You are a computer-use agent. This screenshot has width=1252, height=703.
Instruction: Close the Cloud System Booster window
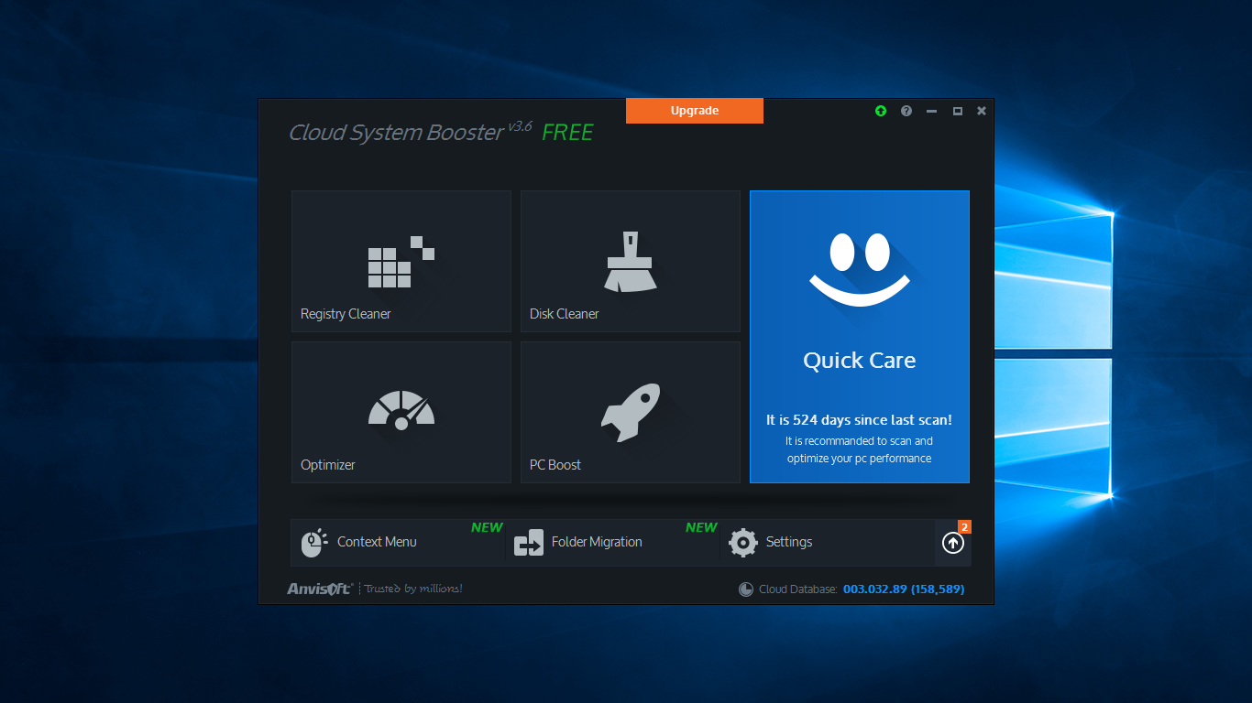pyautogui.click(x=982, y=111)
